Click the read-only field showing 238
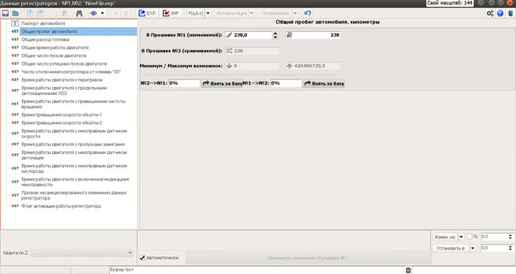516x274 pixels. pyautogui.click(x=313, y=35)
